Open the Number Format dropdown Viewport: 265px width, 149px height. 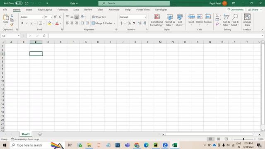point(145,17)
